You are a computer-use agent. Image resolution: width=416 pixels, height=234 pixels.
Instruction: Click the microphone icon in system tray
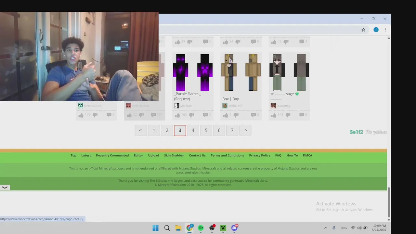coord(334,228)
